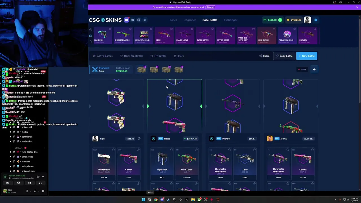The height and width of the screenshot is (203, 361).
Task: Expand Discord microphone input options arrow
Action: tap(30, 191)
